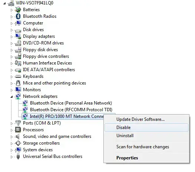This screenshot has width=195, height=172.
Task: Expand the Display adapters category
Action: click(11, 37)
